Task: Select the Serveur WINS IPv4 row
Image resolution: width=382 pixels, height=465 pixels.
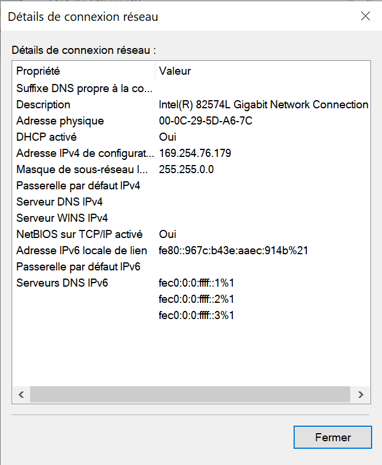Action: click(x=62, y=218)
